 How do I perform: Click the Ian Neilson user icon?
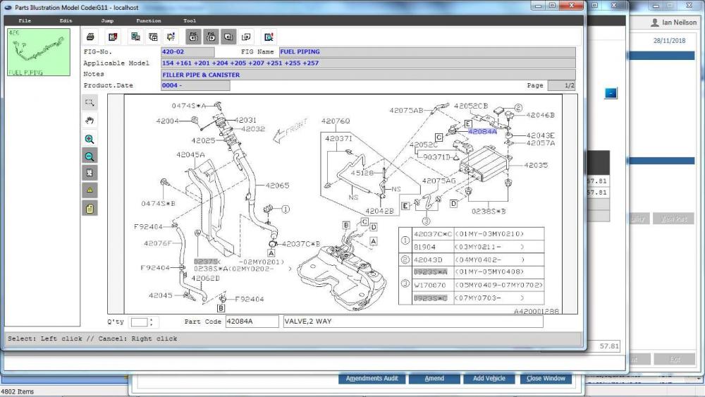click(x=655, y=22)
